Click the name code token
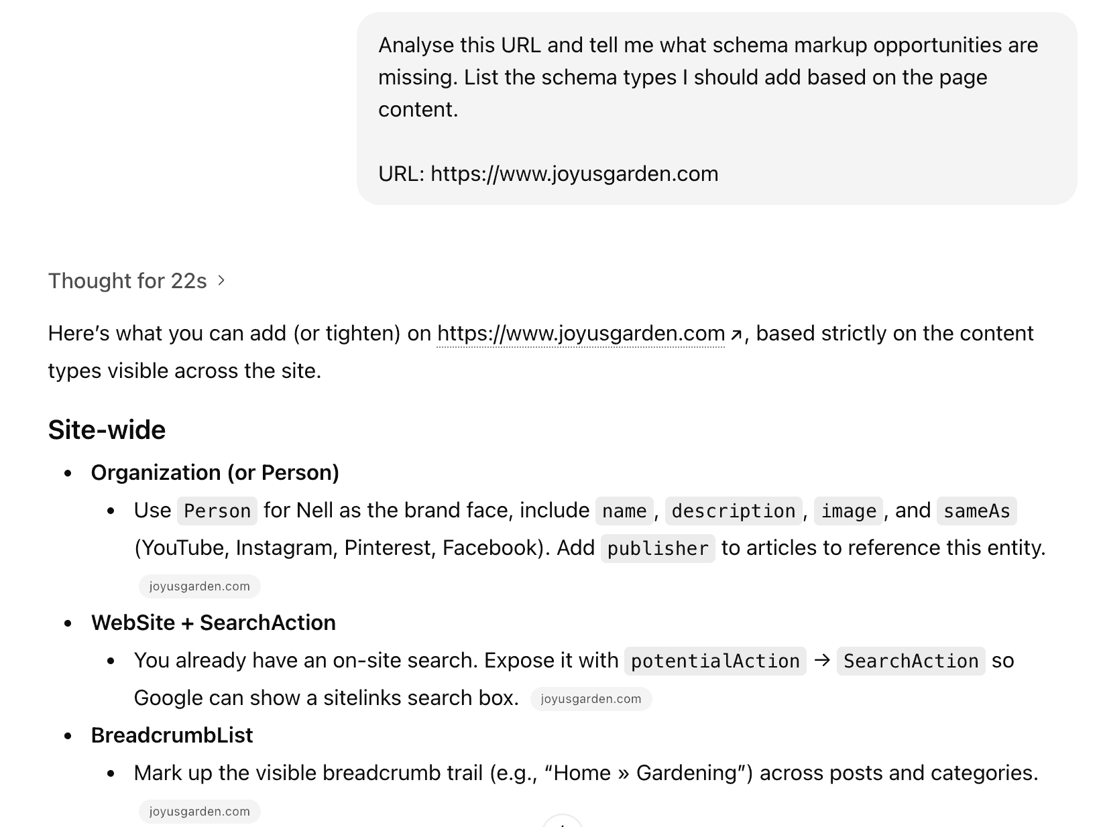The height and width of the screenshot is (827, 1101). coord(624,511)
